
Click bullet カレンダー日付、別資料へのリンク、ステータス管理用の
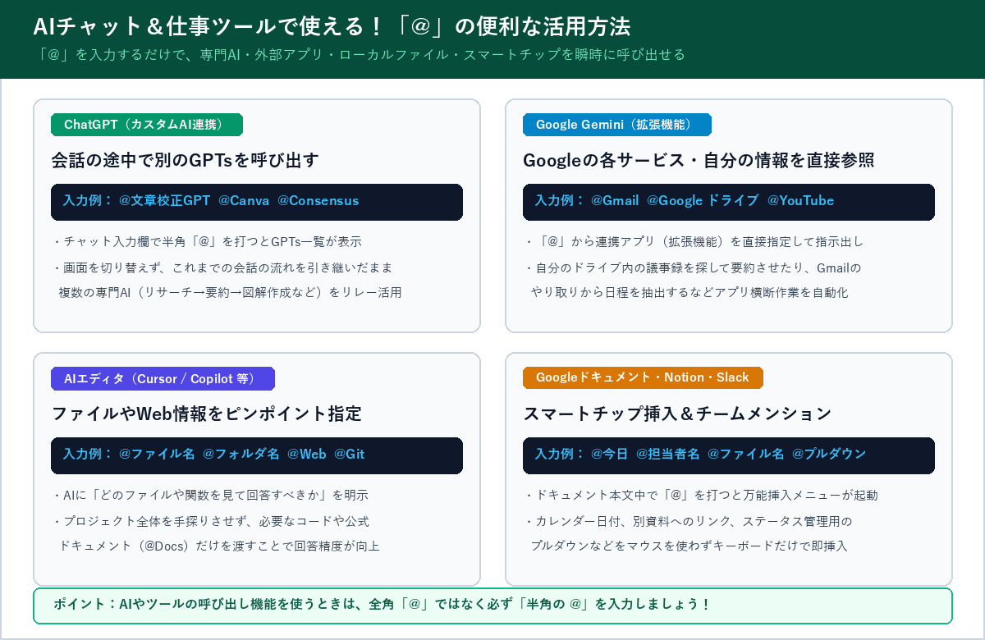pyautogui.click(x=688, y=521)
